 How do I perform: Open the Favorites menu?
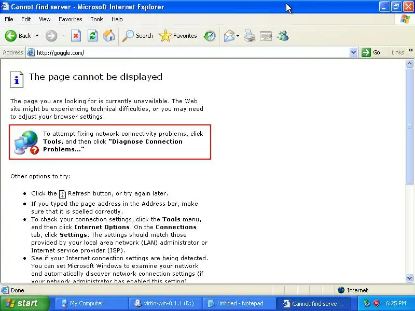(x=71, y=19)
